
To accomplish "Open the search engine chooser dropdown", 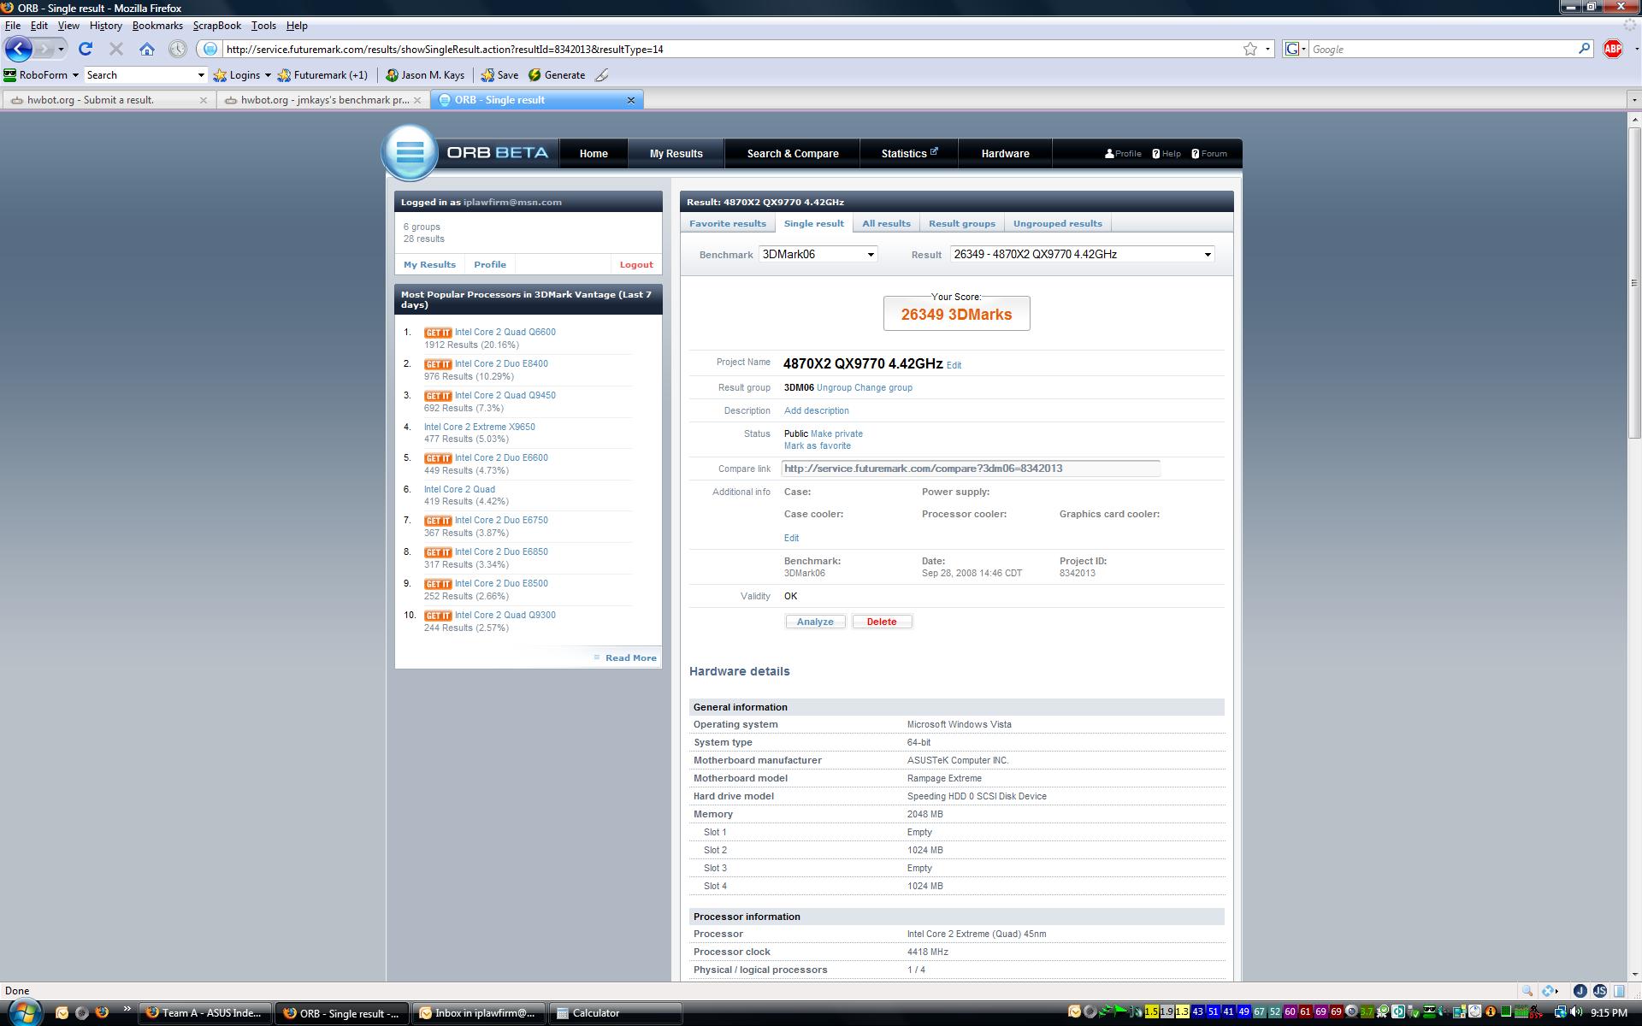I will [x=1296, y=49].
